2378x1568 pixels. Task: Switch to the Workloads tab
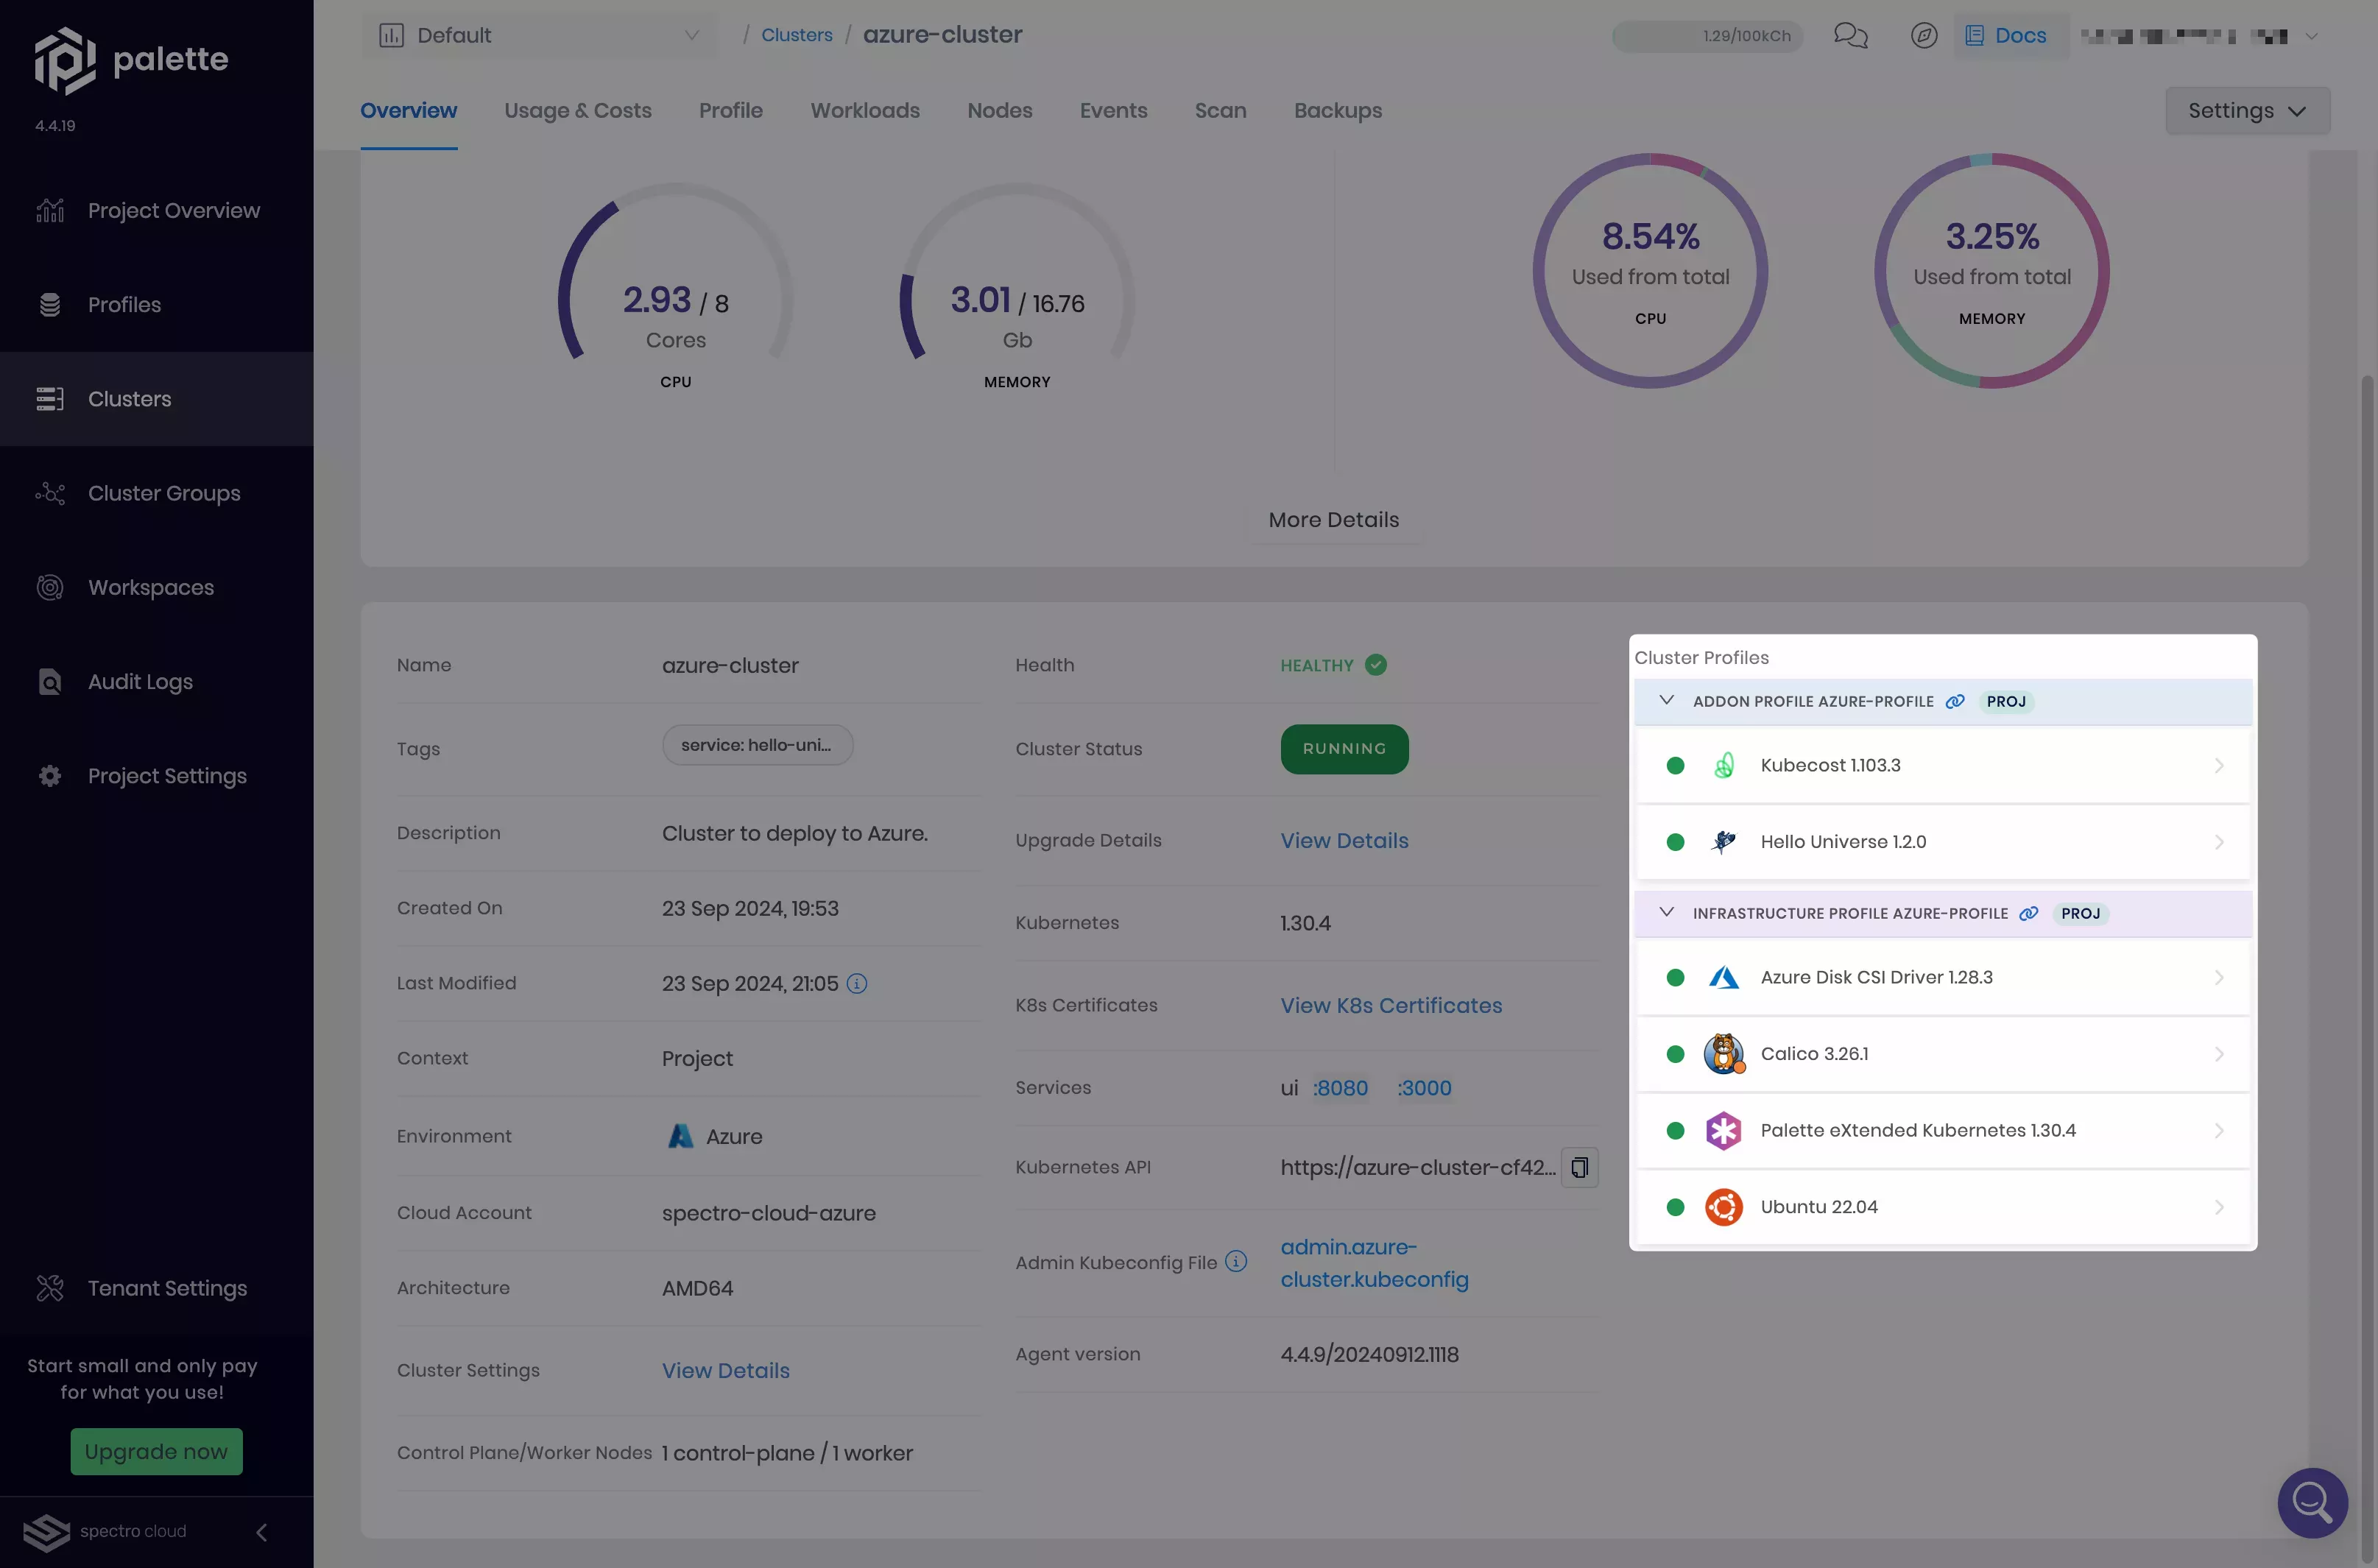(864, 111)
